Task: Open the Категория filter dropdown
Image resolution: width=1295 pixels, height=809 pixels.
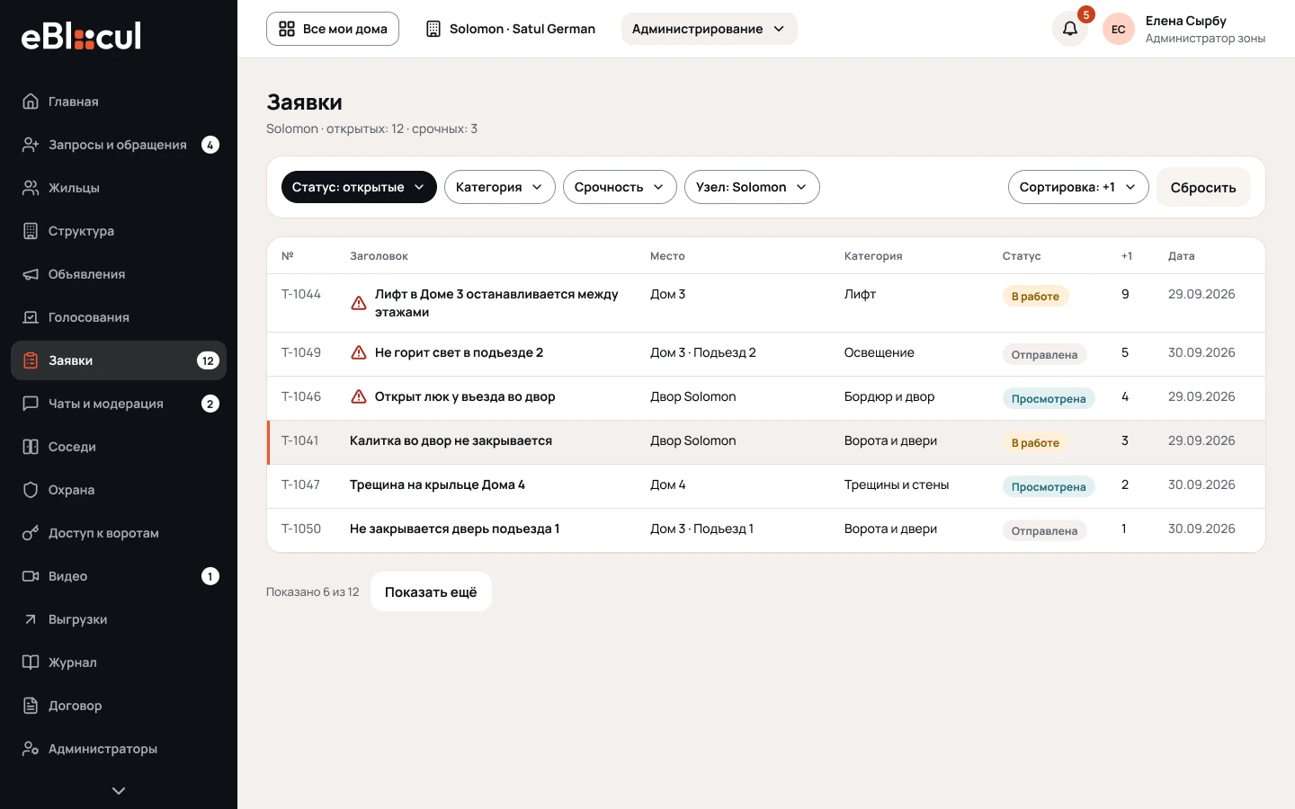Action: [500, 187]
